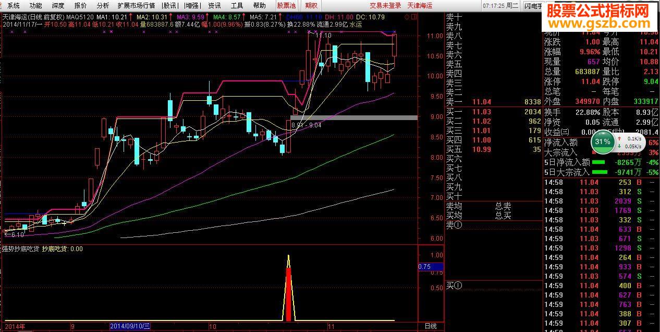
Task: Select the 增强 menu item
Action: coord(192,6)
